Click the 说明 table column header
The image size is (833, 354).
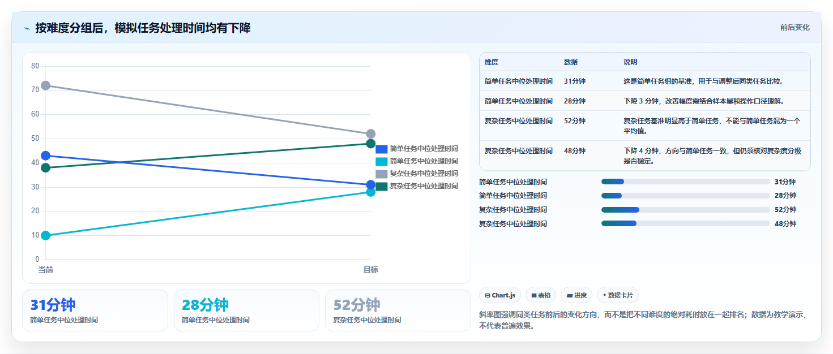[630, 62]
